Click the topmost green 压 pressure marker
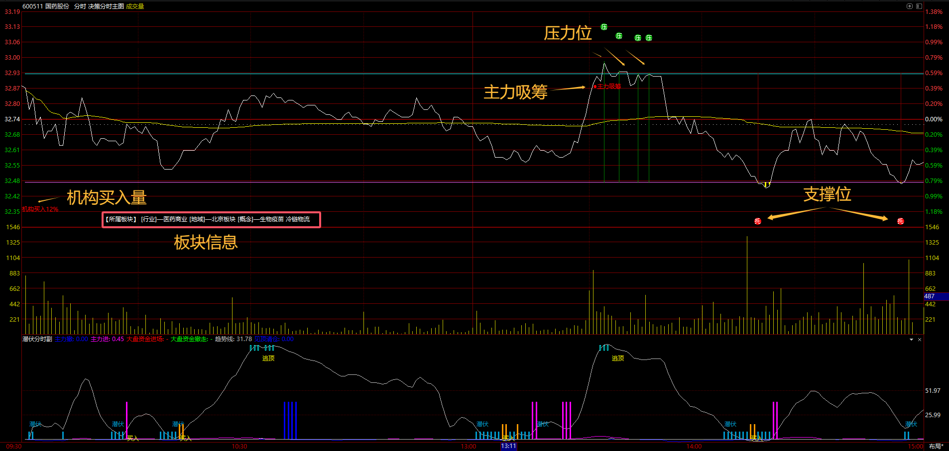 (x=604, y=27)
